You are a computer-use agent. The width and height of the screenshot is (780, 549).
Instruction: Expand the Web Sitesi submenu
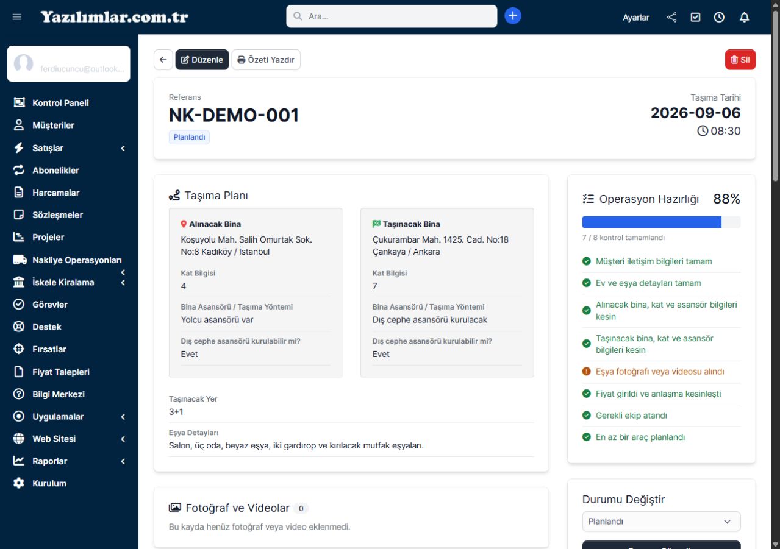coord(123,439)
